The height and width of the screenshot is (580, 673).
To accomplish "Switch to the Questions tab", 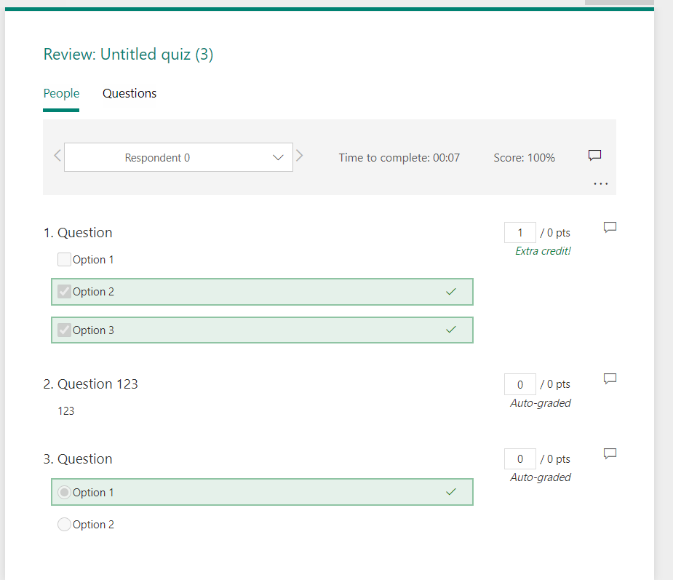I will point(130,93).
